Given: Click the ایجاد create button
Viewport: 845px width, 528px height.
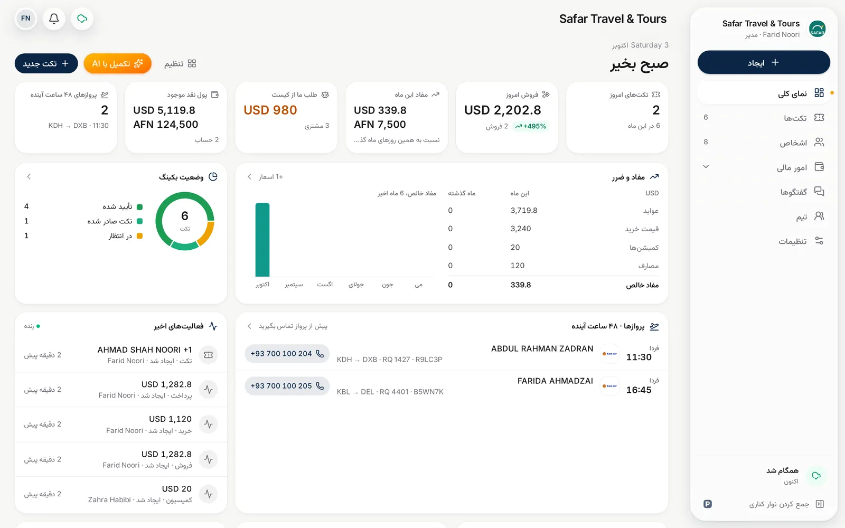Looking at the screenshot, I should (764, 63).
